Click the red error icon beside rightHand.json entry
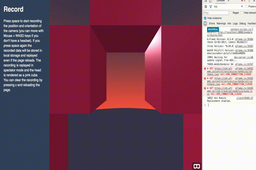This screenshot has width=256, height=170. [205, 78]
